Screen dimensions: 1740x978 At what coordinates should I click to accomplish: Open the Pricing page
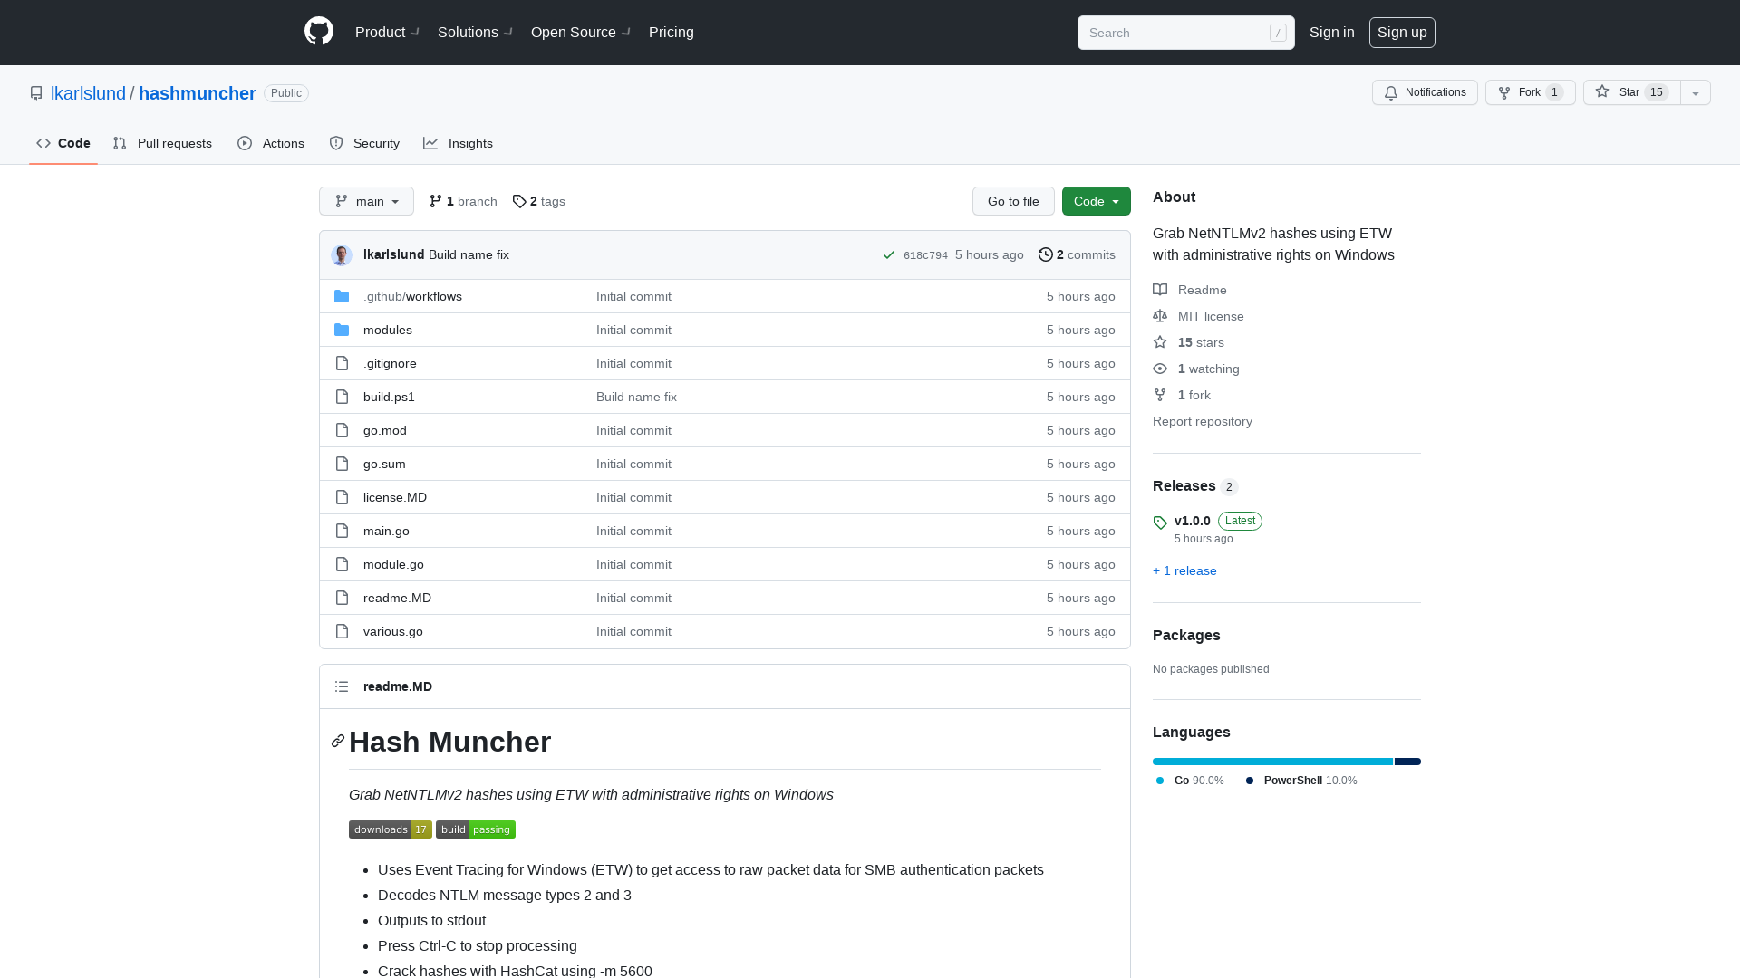(672, 33)
